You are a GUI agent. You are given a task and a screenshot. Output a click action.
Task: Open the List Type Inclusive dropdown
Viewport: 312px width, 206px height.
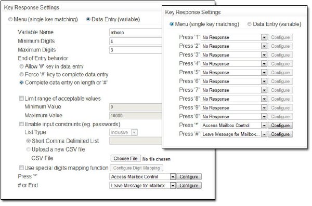[x=123, y=132]
